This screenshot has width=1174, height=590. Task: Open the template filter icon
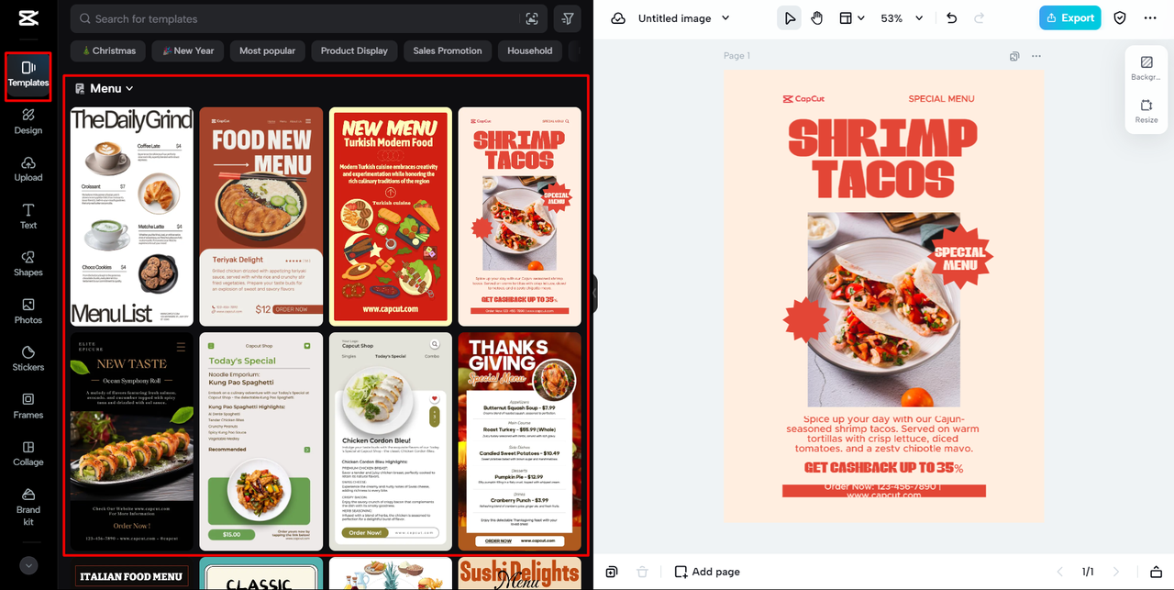pyautogui.click(x=568, y=18)
